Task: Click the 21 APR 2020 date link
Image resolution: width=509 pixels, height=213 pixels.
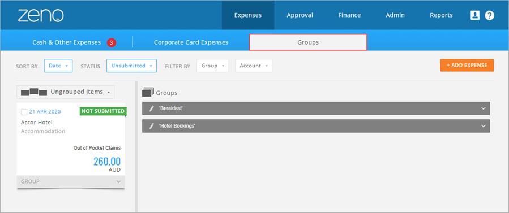Action: coord(45,112)
